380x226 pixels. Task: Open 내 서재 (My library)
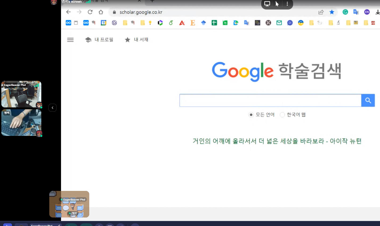pos(136,40)
